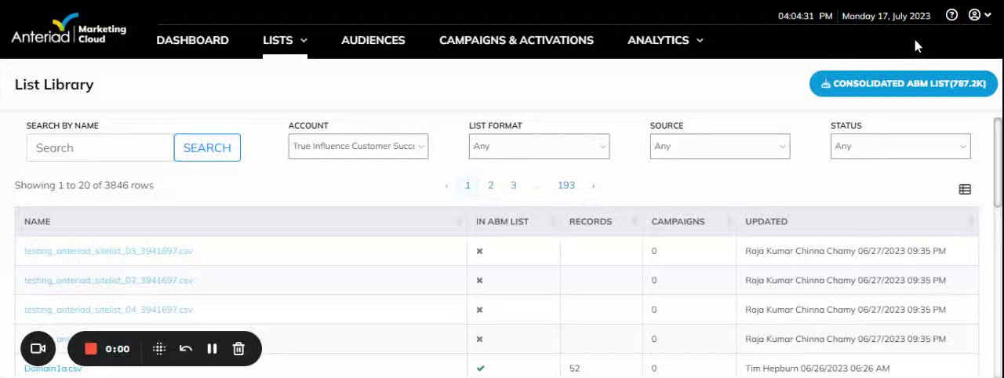Open the help question mark icon
This screenshot has height=378, width=1004.
[951, 15]
